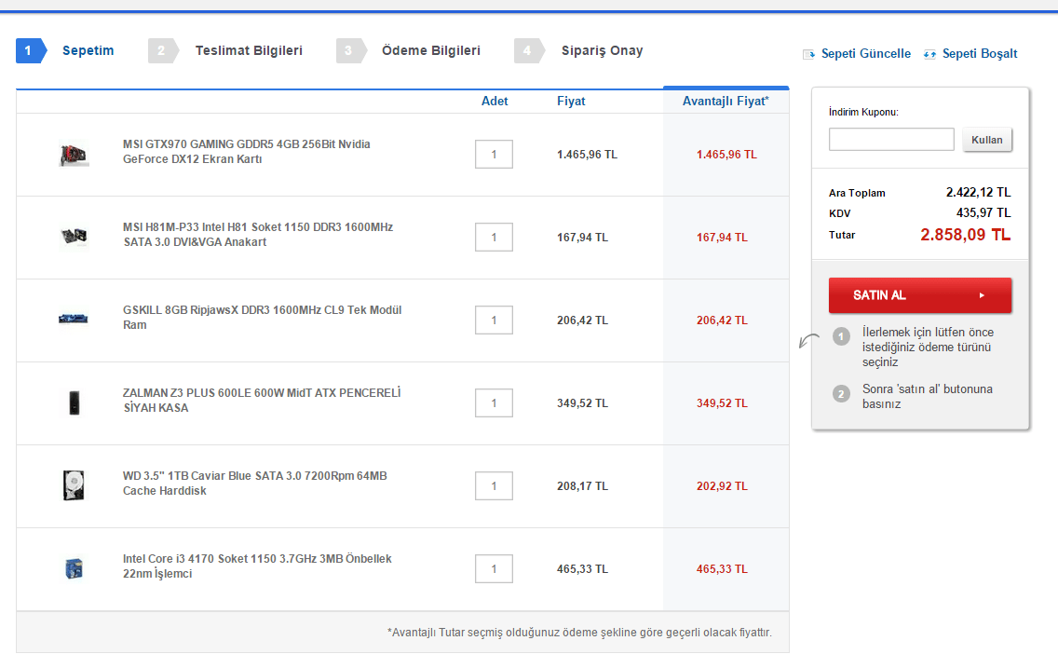Click the Kullan coupon button
This screenshot has height=668, width=1058.
pos(987,140)
